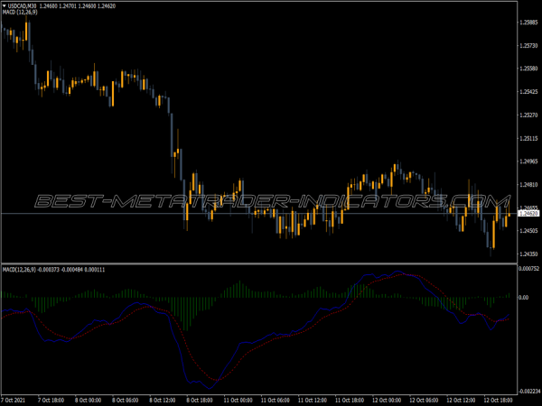Click the current price tag 1.24620
The image size is (542, 406).
528,214
